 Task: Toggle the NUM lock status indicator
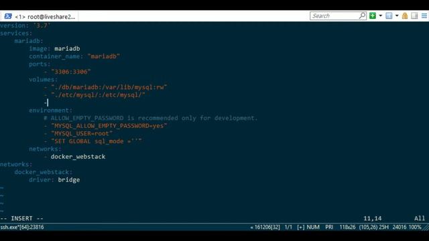tap(313, 227)
